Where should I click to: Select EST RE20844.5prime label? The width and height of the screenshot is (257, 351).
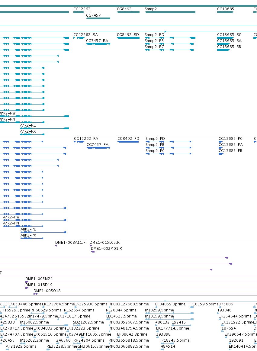pyautogui.click(x=121, y=310)
